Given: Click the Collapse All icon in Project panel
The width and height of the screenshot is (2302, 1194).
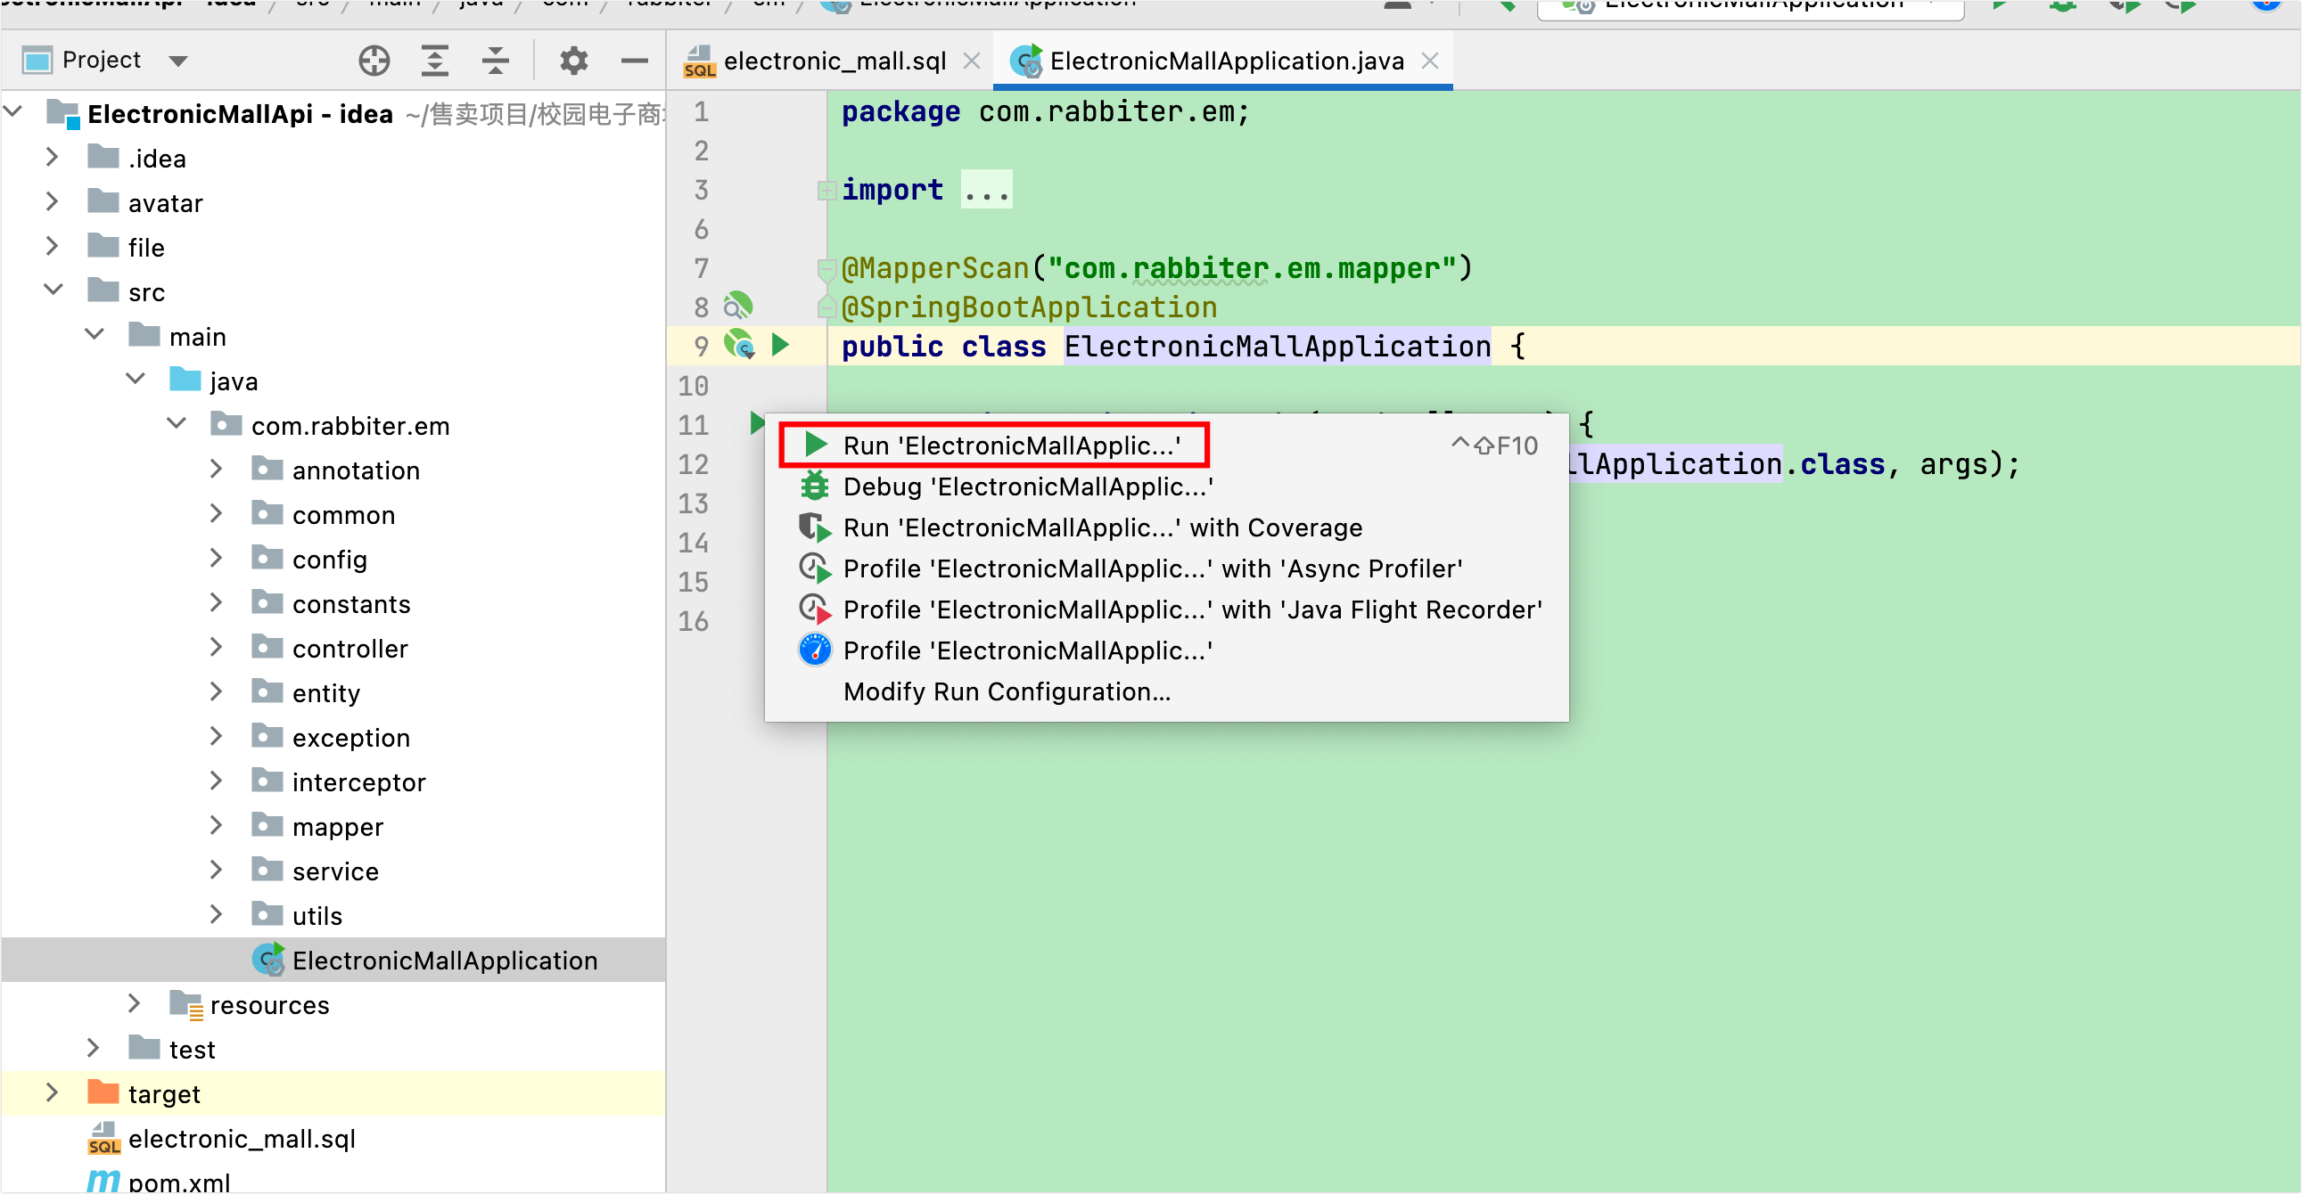Looking at the screenshot, I should click(x=495, y=61).
